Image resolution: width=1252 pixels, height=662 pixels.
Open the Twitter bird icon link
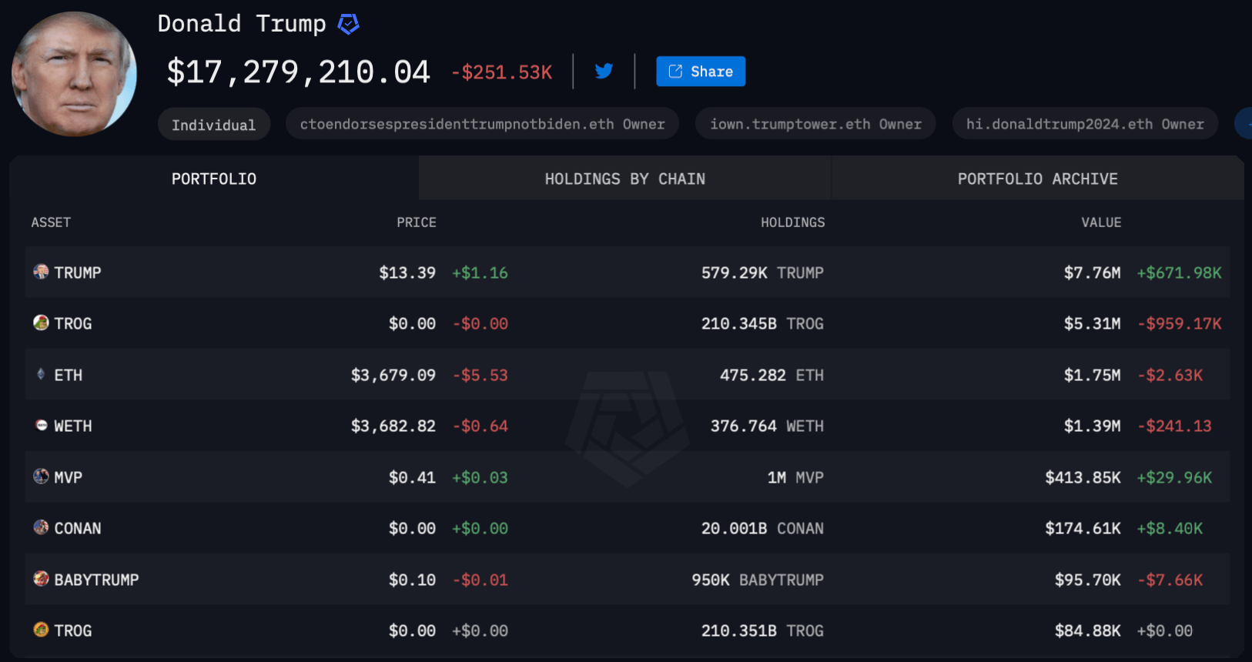click(x=604, y=72)
